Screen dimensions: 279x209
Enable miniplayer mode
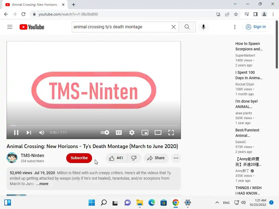(145, 133)
